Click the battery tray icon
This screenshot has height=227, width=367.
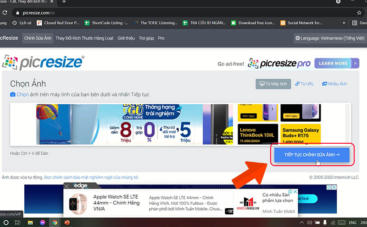click(317, 222)
